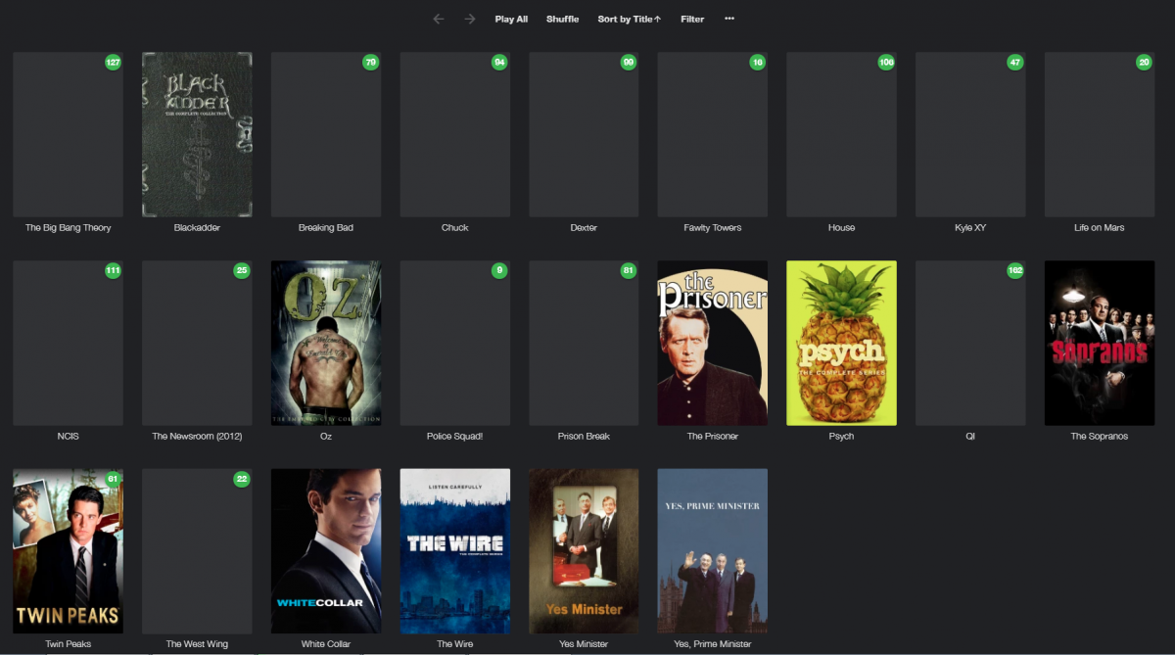The width and height of the screenshot is (1175, 655).
Task: Click The Sopranos title text
Action: 1100,437
